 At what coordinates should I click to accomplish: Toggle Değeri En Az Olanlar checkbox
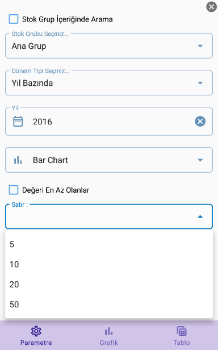point(14,190)
